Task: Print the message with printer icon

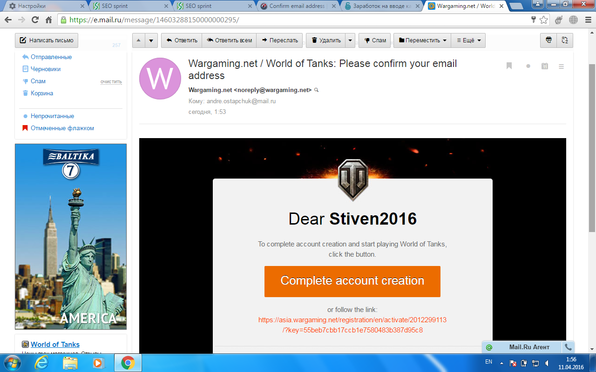Action: (549, 40)
